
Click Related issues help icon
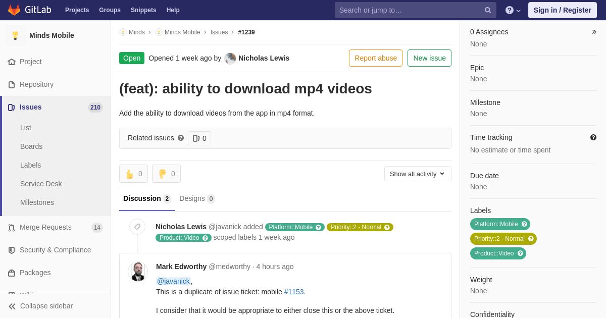coord(181,138)
